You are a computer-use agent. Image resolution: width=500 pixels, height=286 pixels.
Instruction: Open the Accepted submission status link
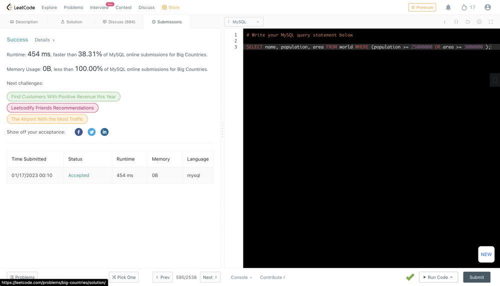[78, 175]
